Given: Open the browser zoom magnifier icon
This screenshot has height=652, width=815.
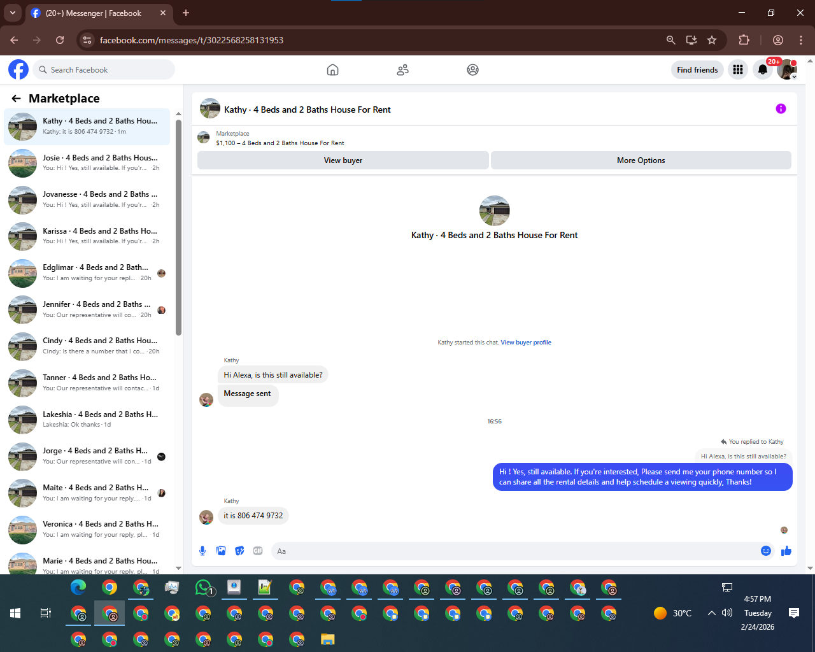Looking at the screenshot, I should click(x=670, y=40).
